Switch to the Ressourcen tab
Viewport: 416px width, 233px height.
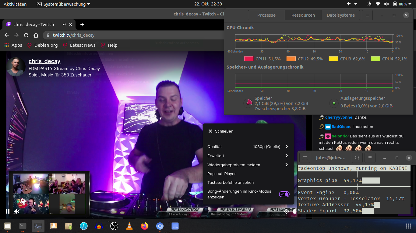coord(303,15)
